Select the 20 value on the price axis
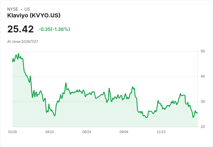Viewport: 213px width, 147px height. click(203, 127)
